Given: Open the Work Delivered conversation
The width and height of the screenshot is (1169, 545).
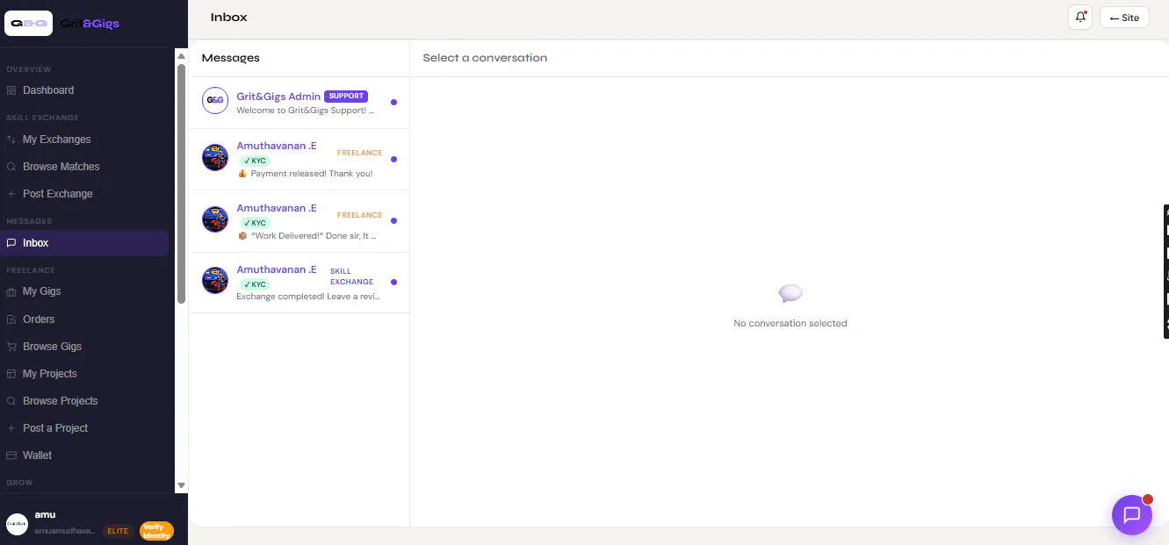Looking at the screenshot, I should point(299,221).
